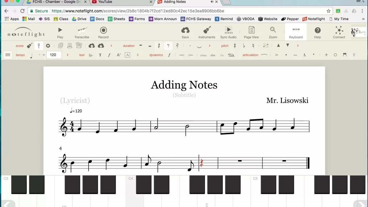Open score settings gear

(x=48, y=46)
